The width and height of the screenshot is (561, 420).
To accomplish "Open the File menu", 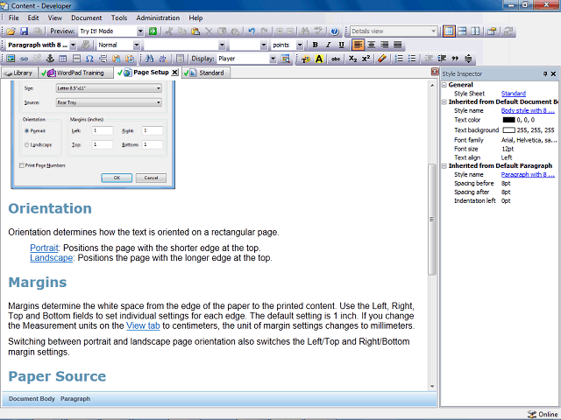I will point(14,17).
